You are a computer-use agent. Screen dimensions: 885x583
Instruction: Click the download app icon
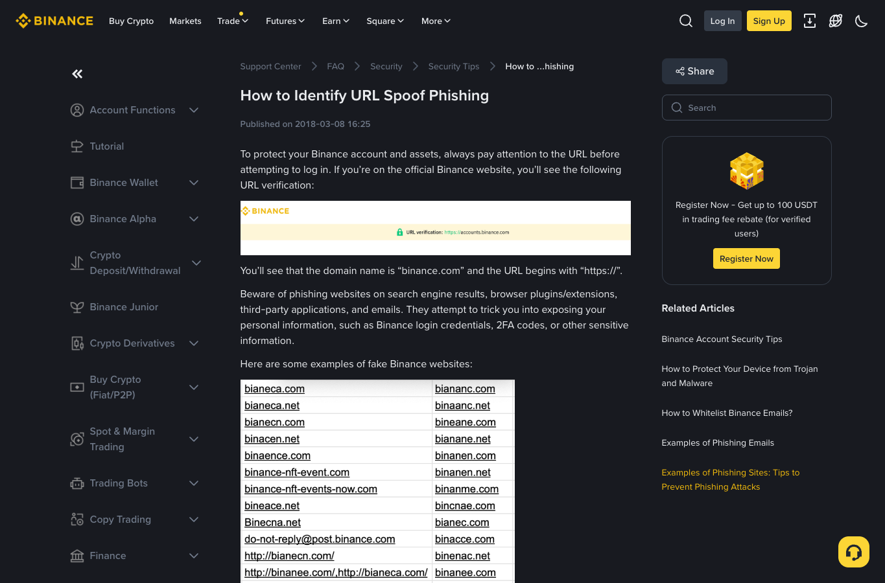pos(810,21)
